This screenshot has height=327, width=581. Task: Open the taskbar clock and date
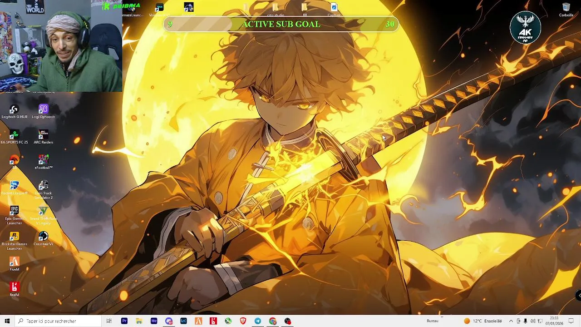[554, 321]
